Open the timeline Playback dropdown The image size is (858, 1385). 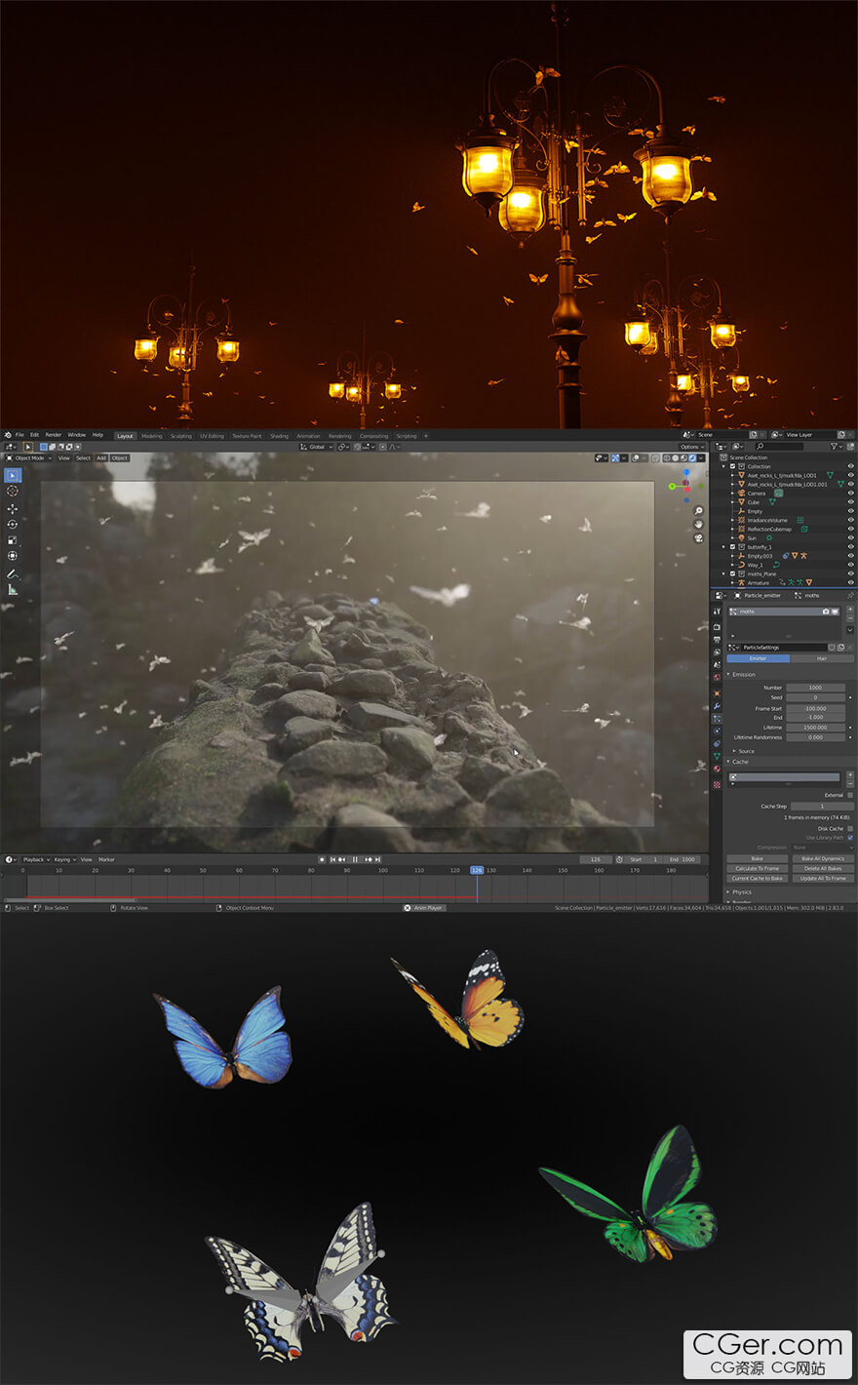coord(36,859)
